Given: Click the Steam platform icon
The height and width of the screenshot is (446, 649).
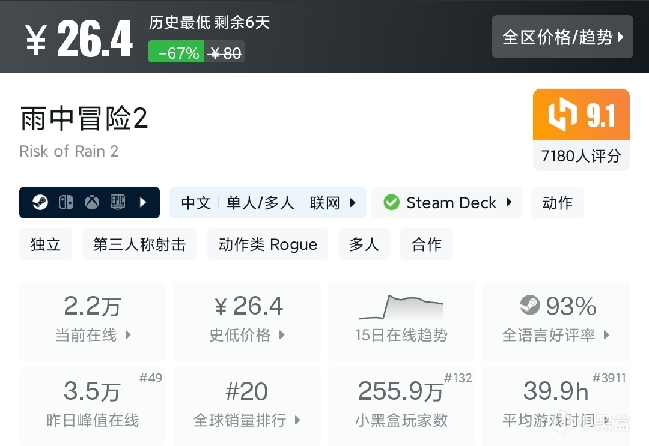Looking at the screenshot, I should click(40, 203).
